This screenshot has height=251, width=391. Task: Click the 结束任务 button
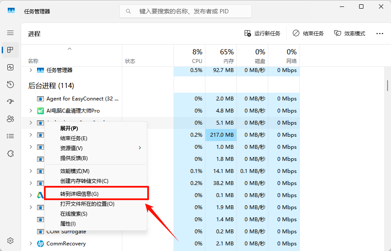[308, 34]
